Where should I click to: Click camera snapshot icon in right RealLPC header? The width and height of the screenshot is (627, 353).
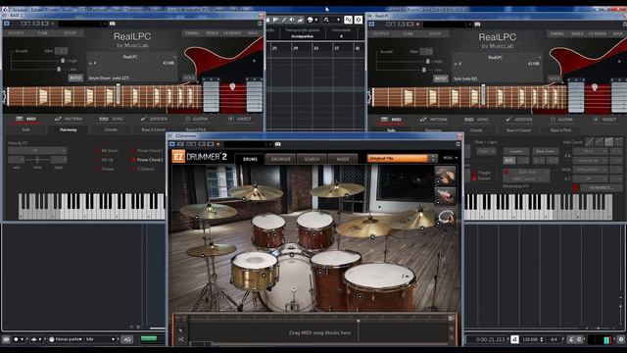477,24
